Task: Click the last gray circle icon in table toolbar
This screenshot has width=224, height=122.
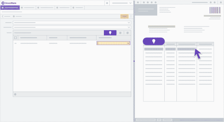Action: click(128, 33)
